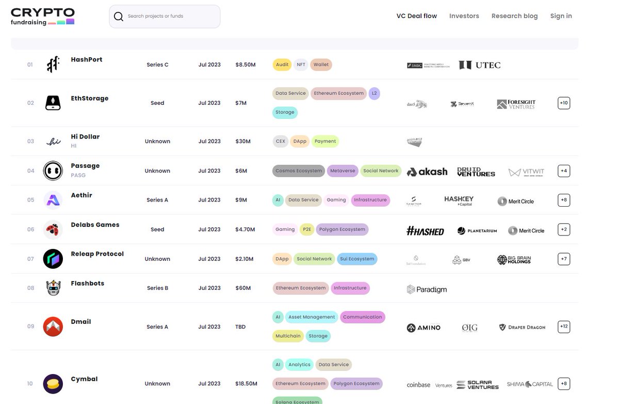Click the Dmail project icon

pyautogui.click(x=53, y=326)
